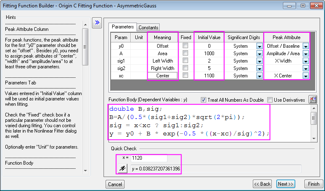Click the Quick Check x value field

point(149,158)
